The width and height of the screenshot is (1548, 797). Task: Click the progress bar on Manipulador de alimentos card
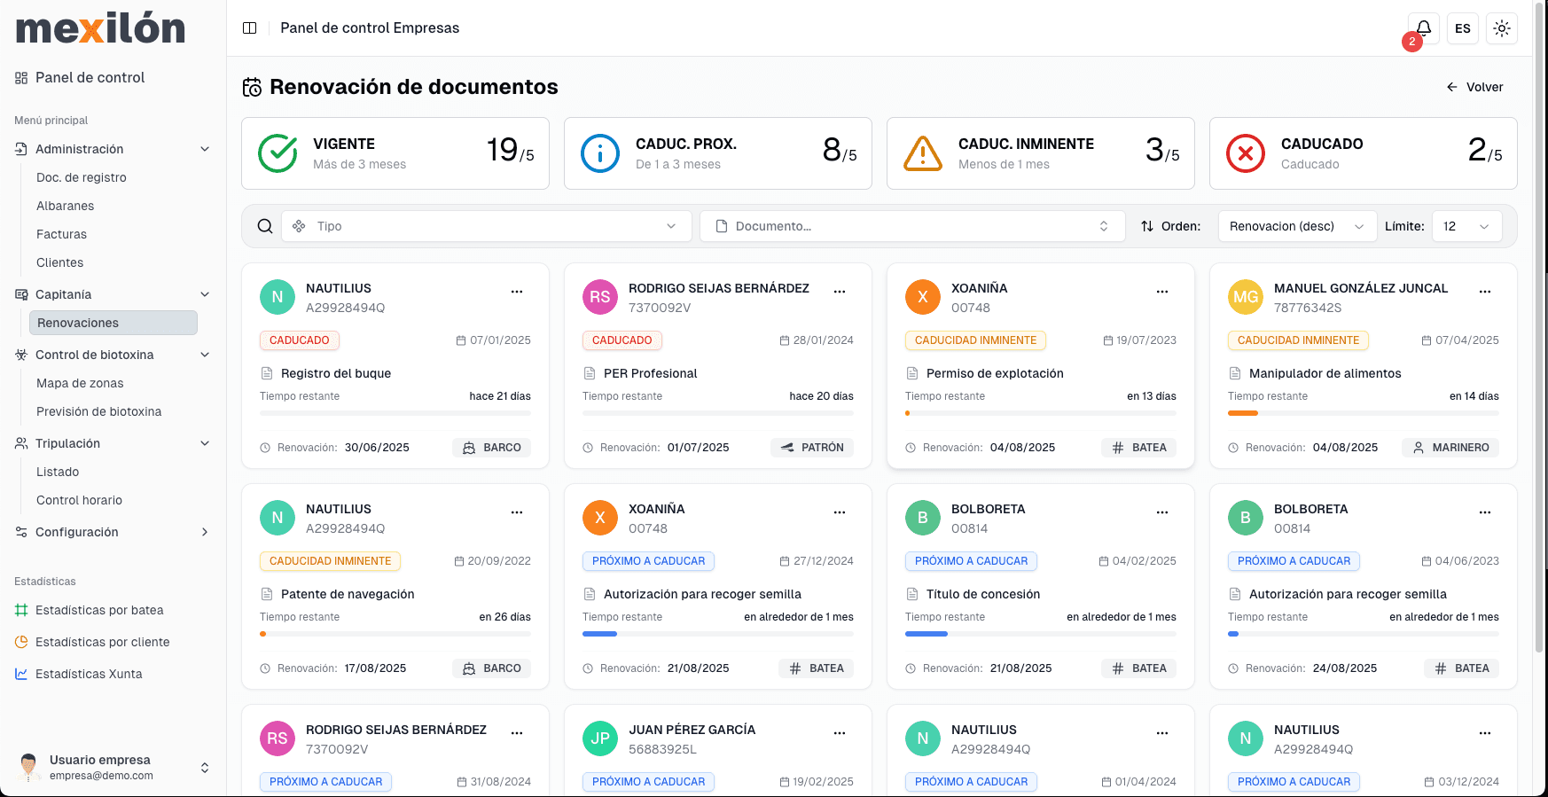click(1364, 413)
